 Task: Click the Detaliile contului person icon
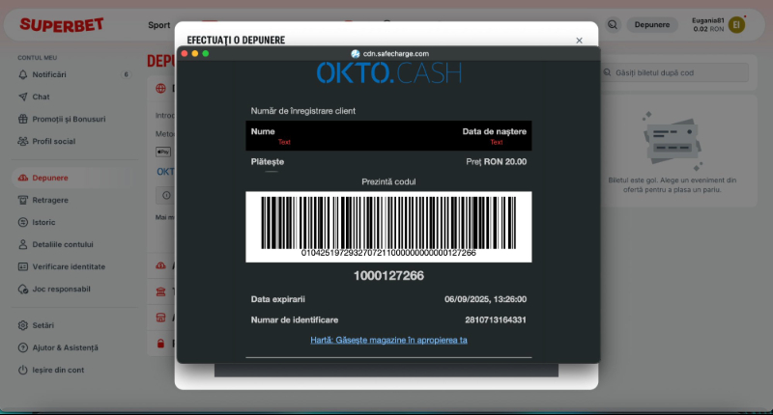pos(22,244)
